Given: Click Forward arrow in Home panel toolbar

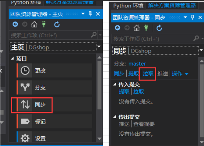Looking at the screenshot, I should click(25, 24).
